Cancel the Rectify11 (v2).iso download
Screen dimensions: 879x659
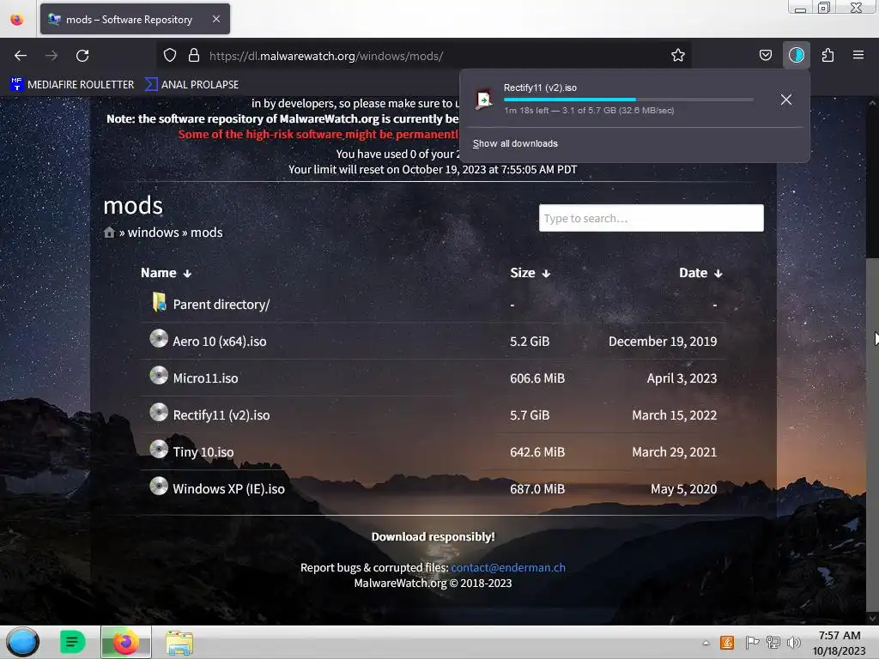786,100
